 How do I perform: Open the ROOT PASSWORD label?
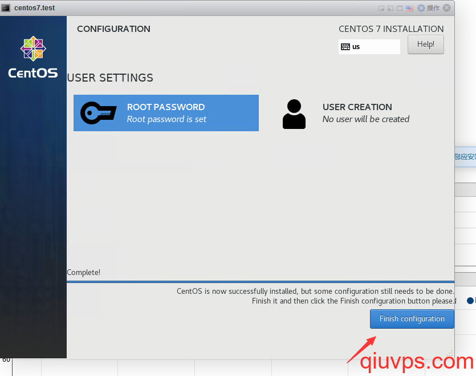(165, 107)
